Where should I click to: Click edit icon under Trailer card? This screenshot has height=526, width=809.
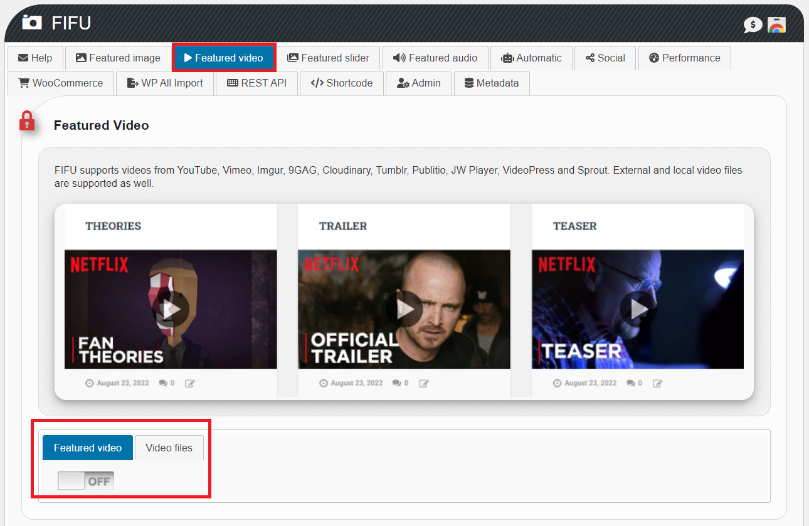pos(424,383)
